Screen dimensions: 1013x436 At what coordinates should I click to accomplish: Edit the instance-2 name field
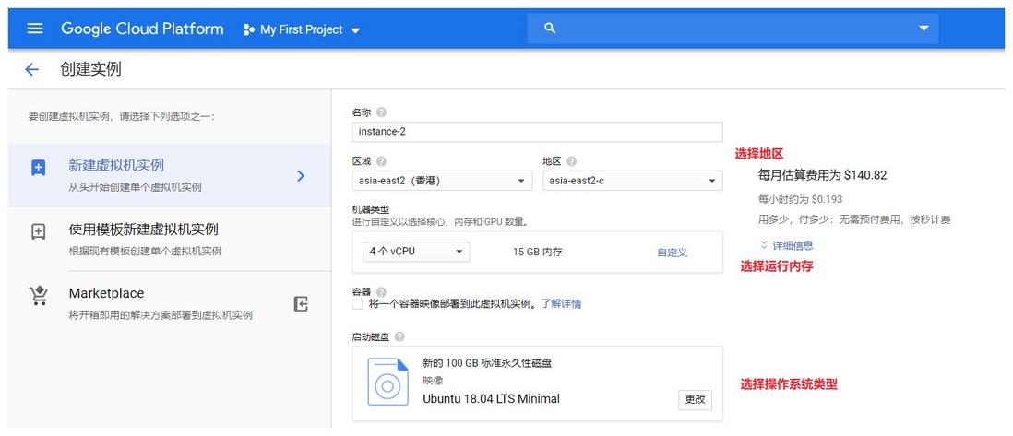tap(538, 132)
